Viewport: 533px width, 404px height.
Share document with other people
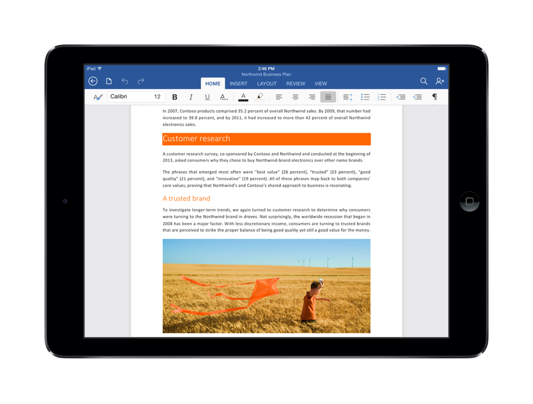tap(440, 81)
